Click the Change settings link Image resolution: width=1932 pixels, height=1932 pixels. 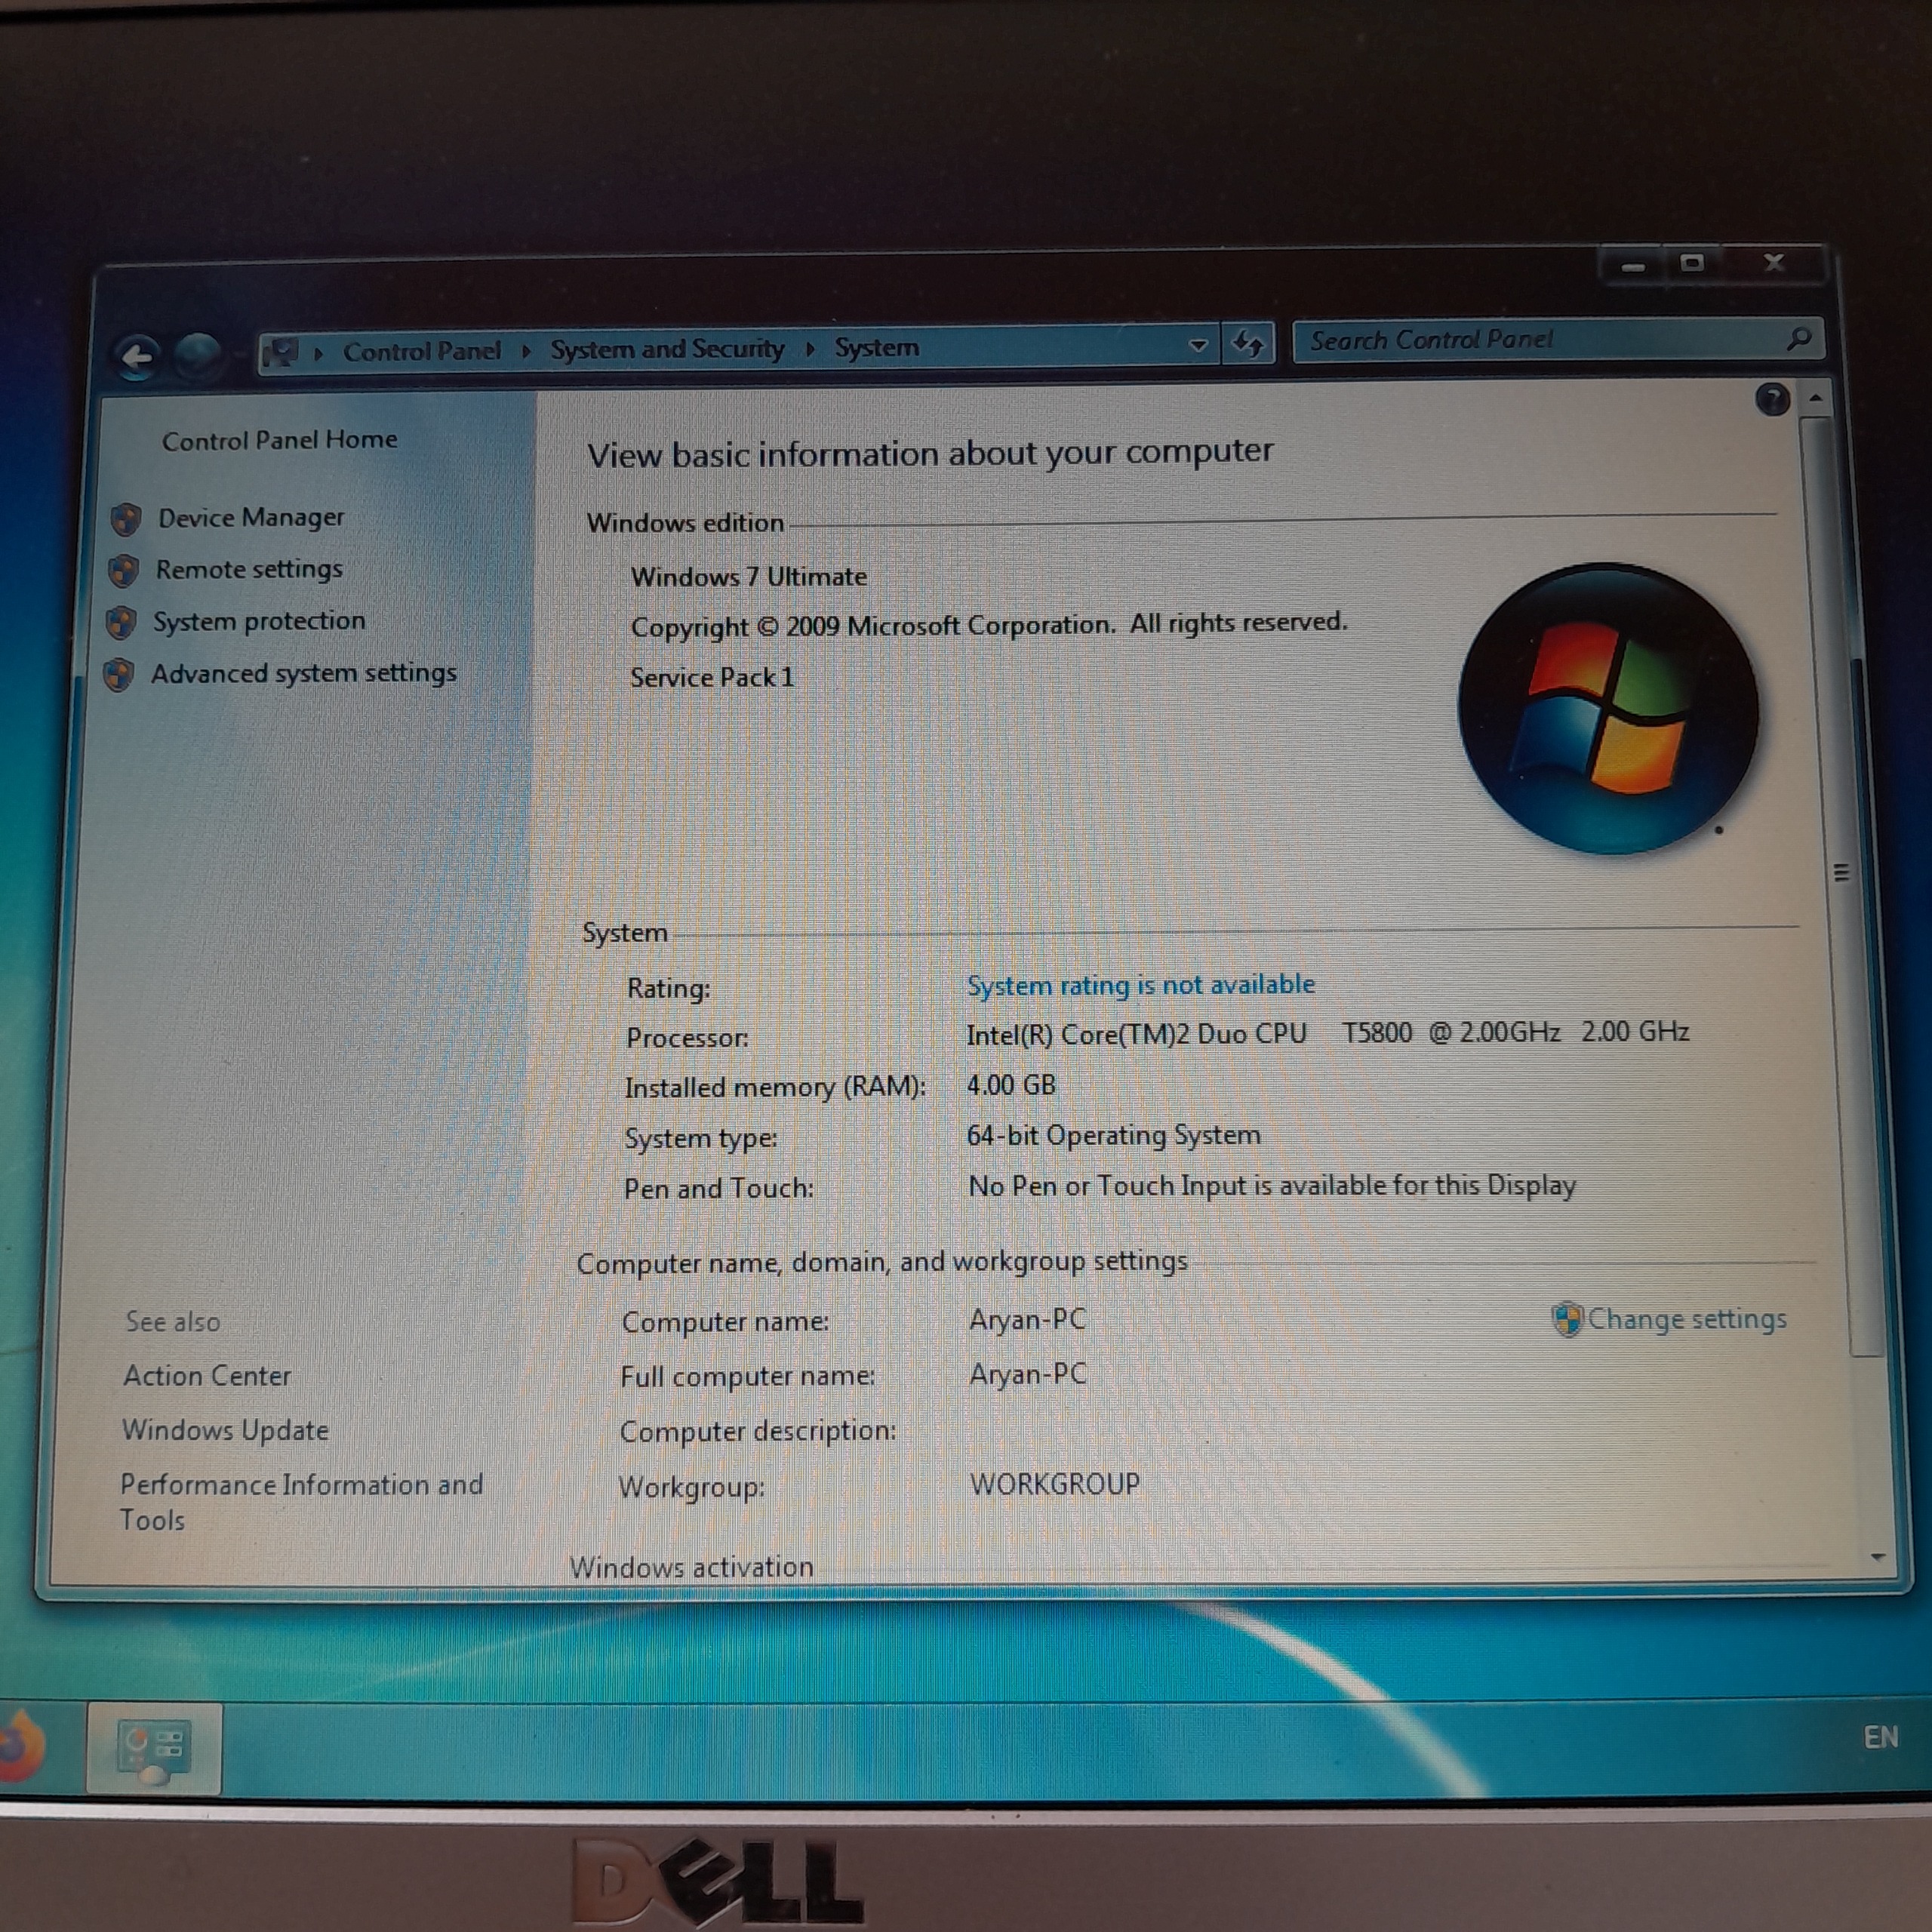click(x=1686, y=1320)
